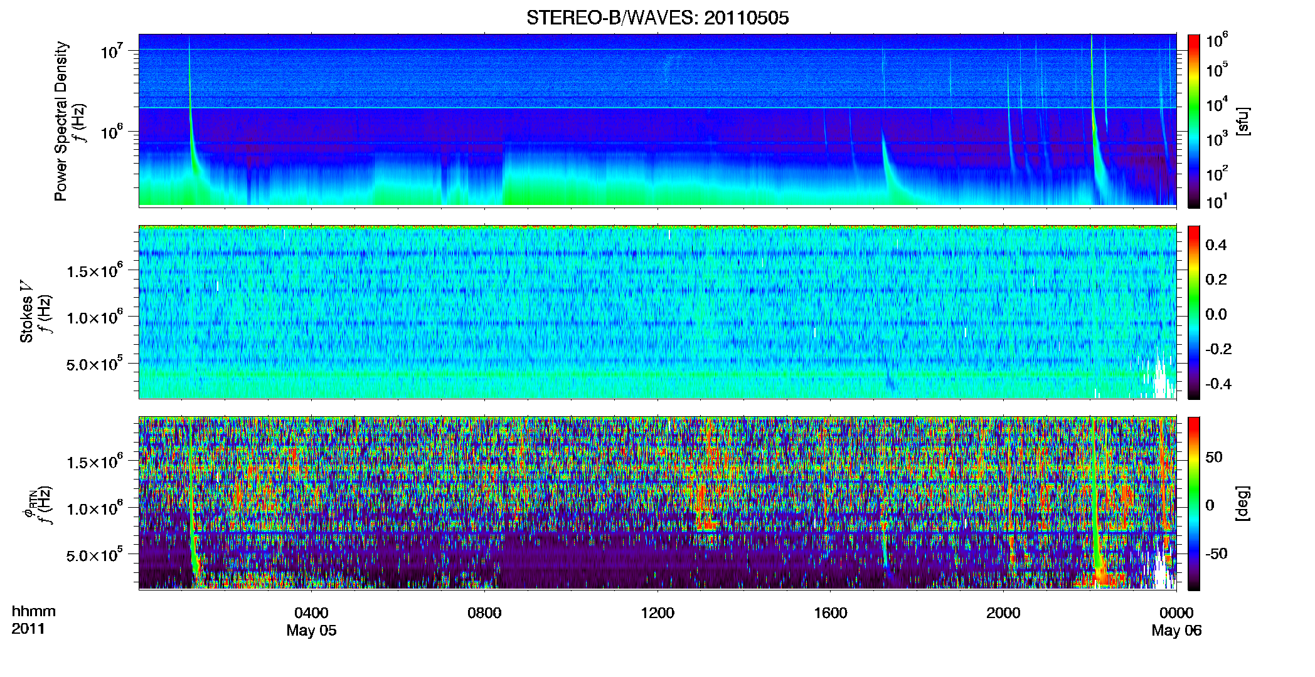1315x677 pixels.
Task: Click the [sfu] colorbar unit label
Action: click(x=1243, y=121)
